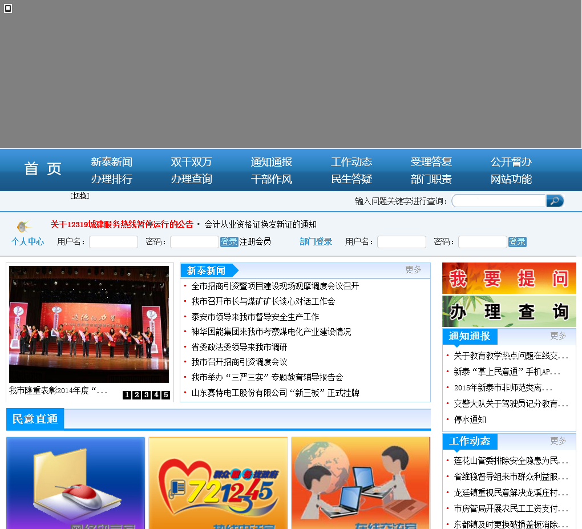The width and height of the screenshot is (582, 529).
Task: Open news 神华国能集团来我市考察
Action: click(x=271, y=332)
